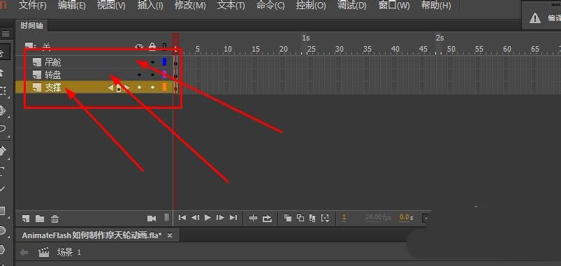Toggle visibility of 转盘 layer
The width and height of the screenshot is (561, 266).
point(139,75)
